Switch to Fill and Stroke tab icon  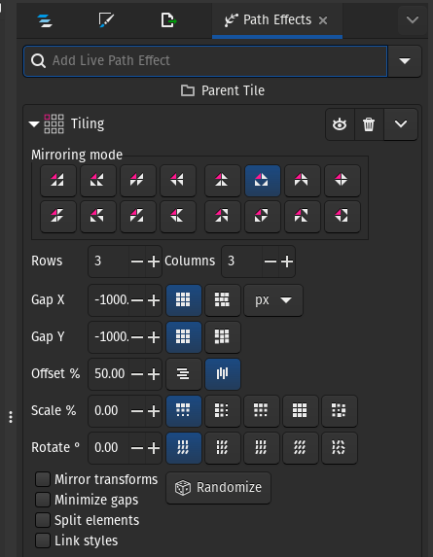pyautogui.click(x=106, y=20)
